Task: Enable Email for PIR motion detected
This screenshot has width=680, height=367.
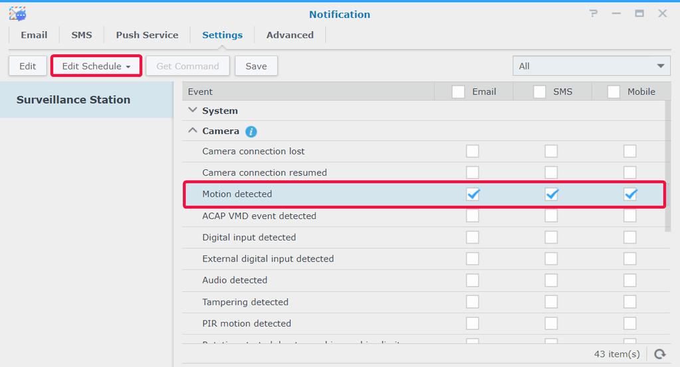Action: tap(473, 323)
